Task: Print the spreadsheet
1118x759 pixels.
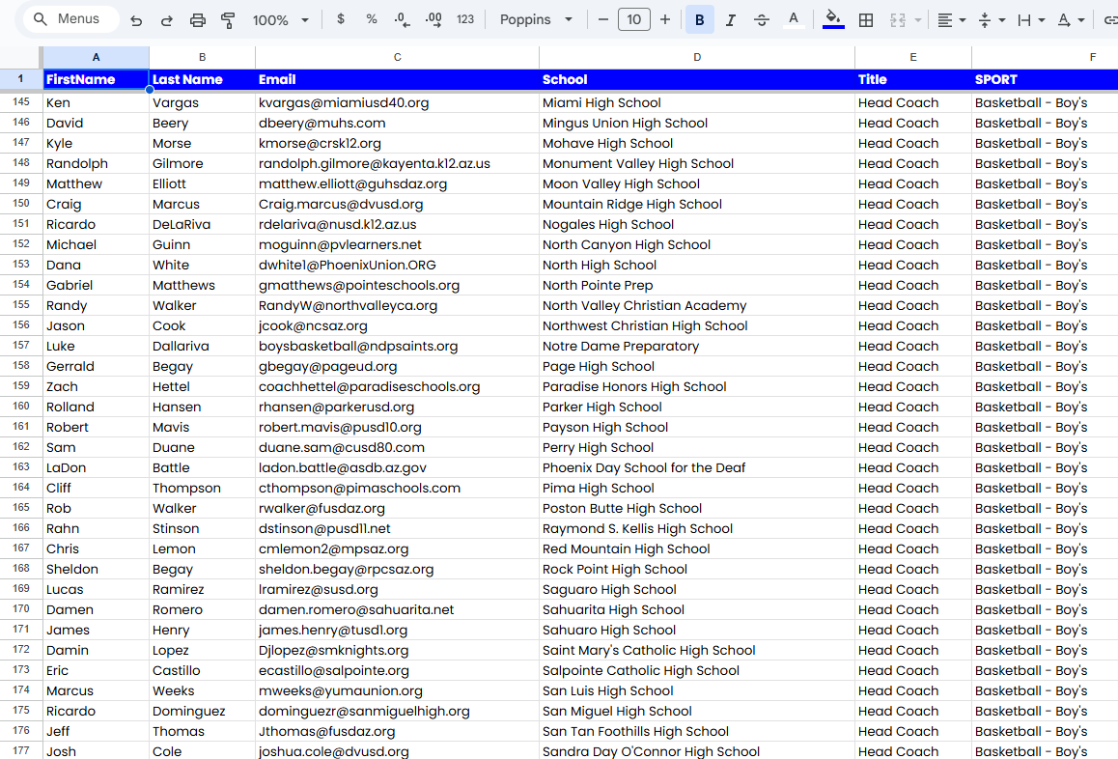Action: (198, 20)
